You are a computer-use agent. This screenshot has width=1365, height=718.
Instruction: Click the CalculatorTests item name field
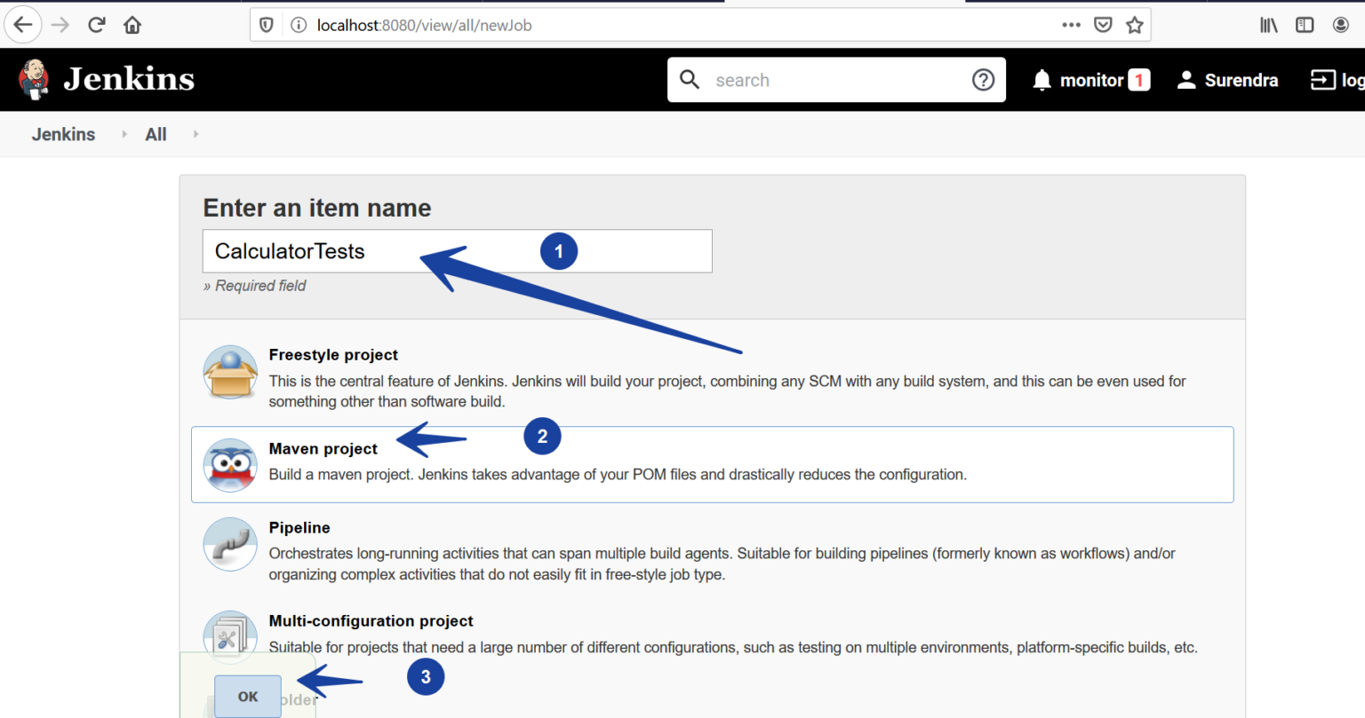tap(355, 251)
